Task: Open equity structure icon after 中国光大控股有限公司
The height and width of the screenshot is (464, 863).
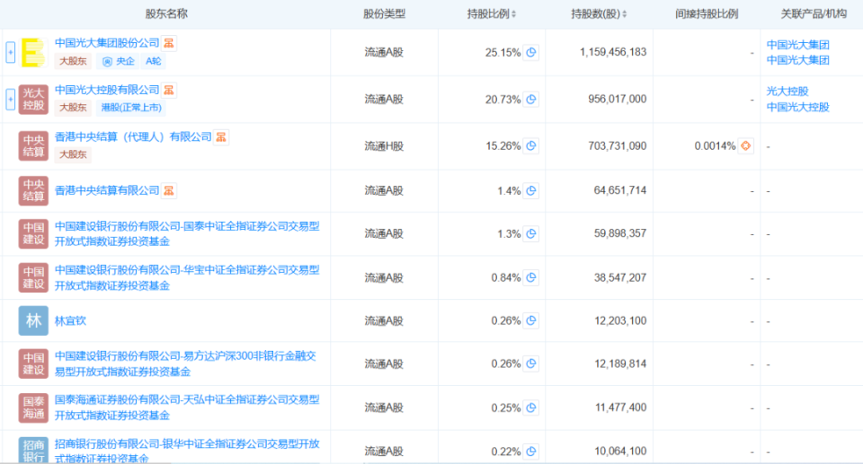Action: pos(169,90)
